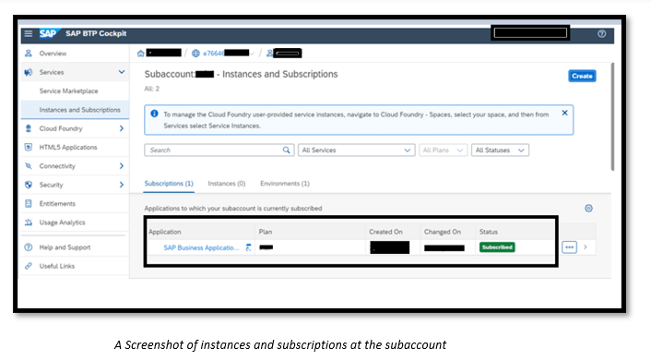Click the SAP BTP Cockpit title

click(96, 33)
